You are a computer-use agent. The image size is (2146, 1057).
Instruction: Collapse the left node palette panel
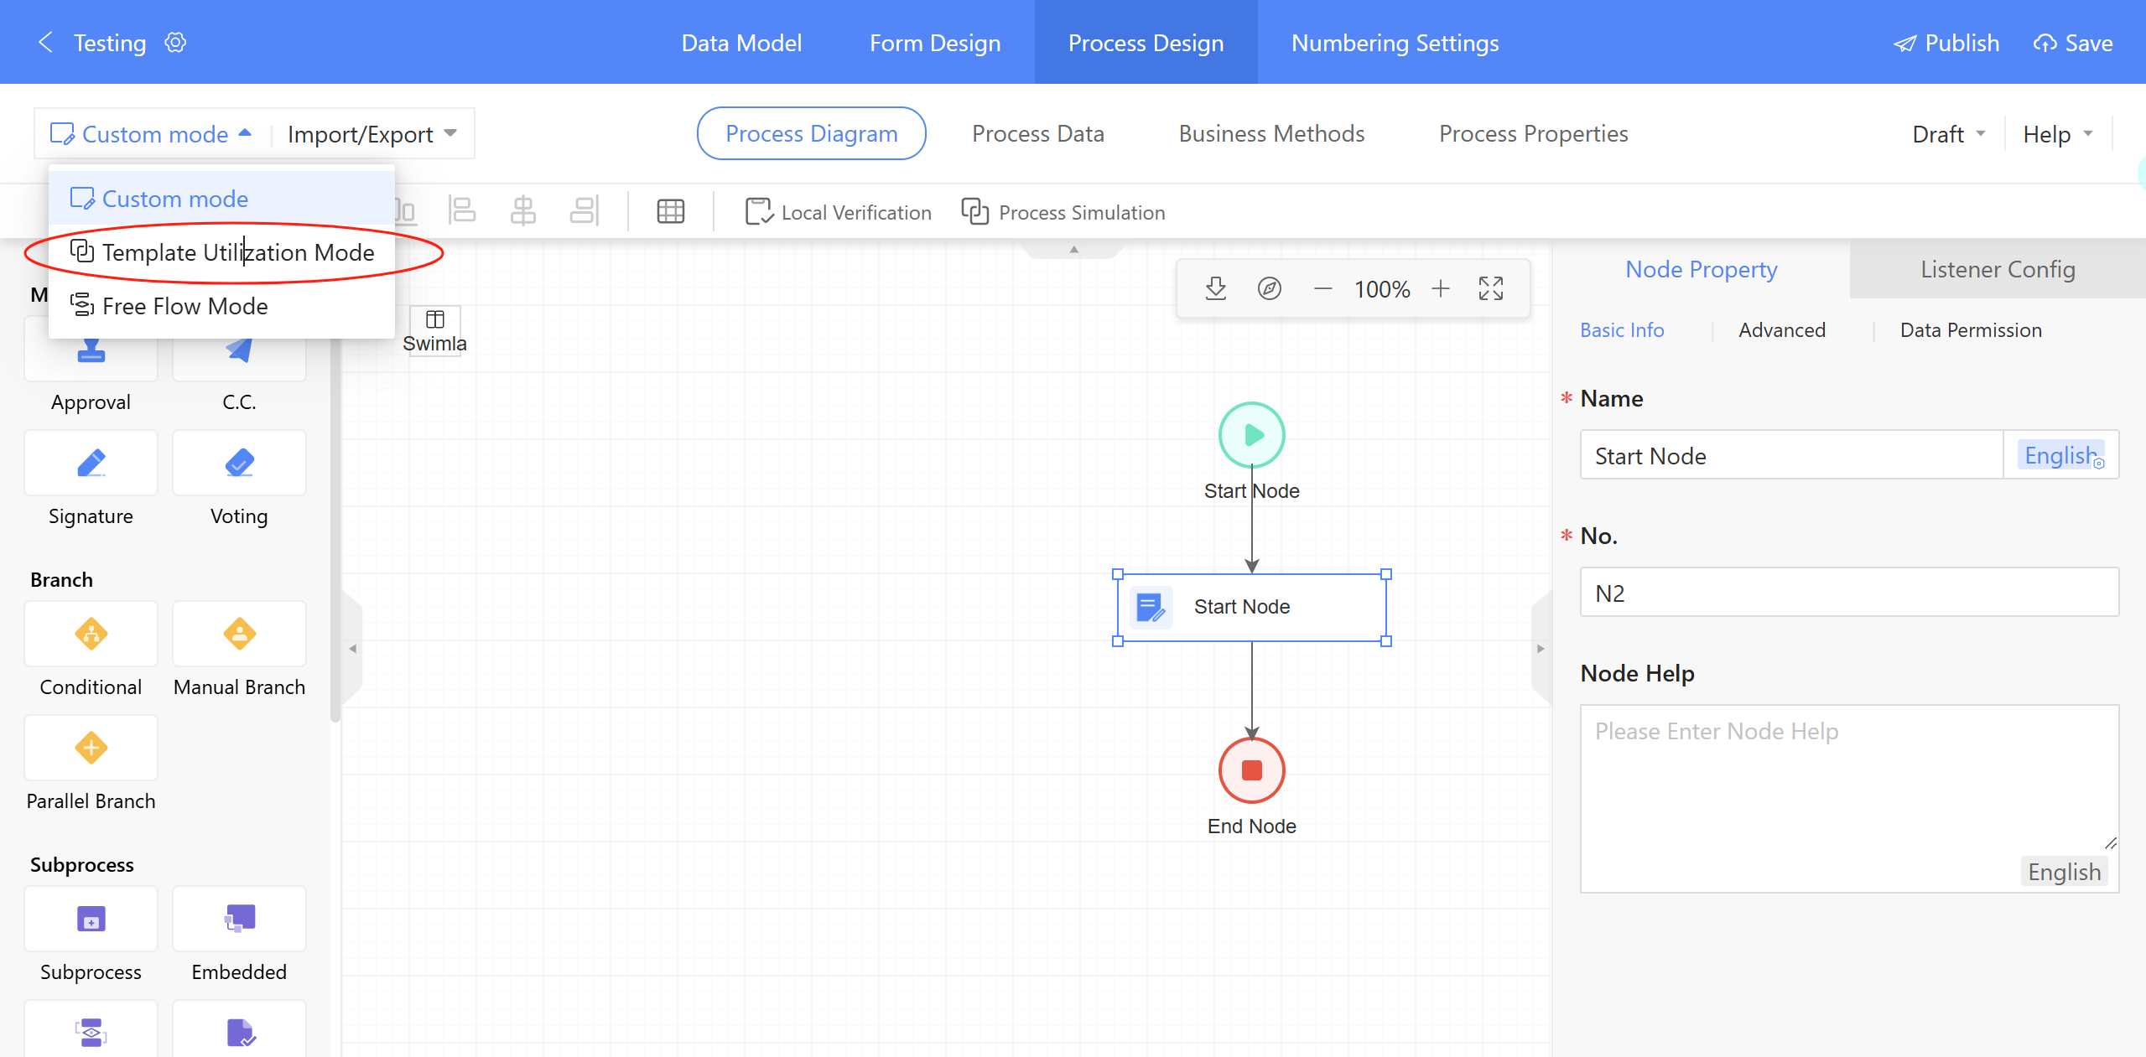[x=352, y=648]
